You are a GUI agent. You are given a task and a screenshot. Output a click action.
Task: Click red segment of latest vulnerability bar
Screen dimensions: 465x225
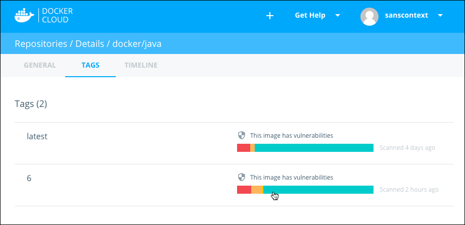click(243, 148)
